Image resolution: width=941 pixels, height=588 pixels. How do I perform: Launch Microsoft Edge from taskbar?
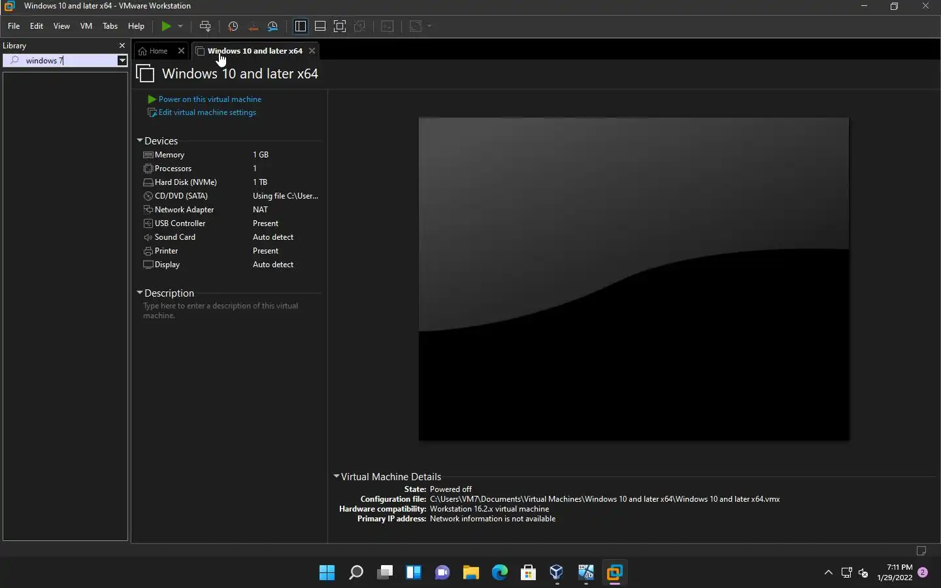(x=499, y=573)
